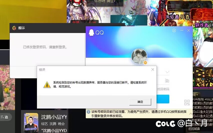Click the 已修改登录密码，请重新登录 message
Viewport: 213px width, 133px height.
[x=45, y=47]
